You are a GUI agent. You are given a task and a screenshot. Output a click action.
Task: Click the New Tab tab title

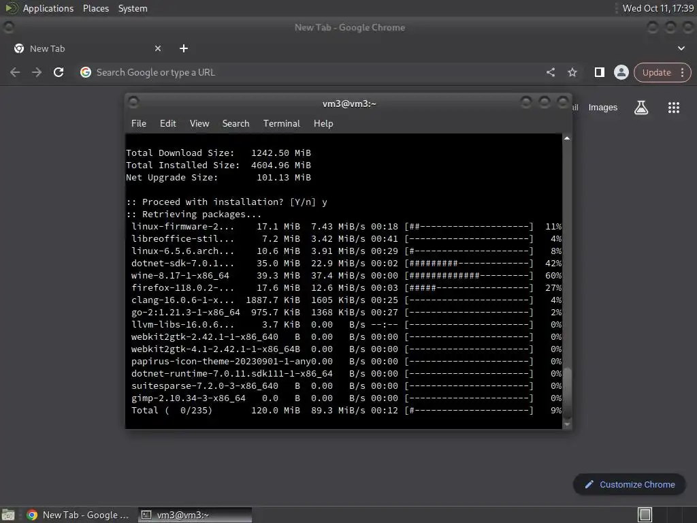click(x=47, y=48)
